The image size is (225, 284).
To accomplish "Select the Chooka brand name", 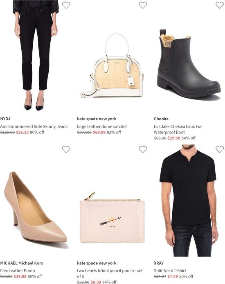I will tap(161, 119).
